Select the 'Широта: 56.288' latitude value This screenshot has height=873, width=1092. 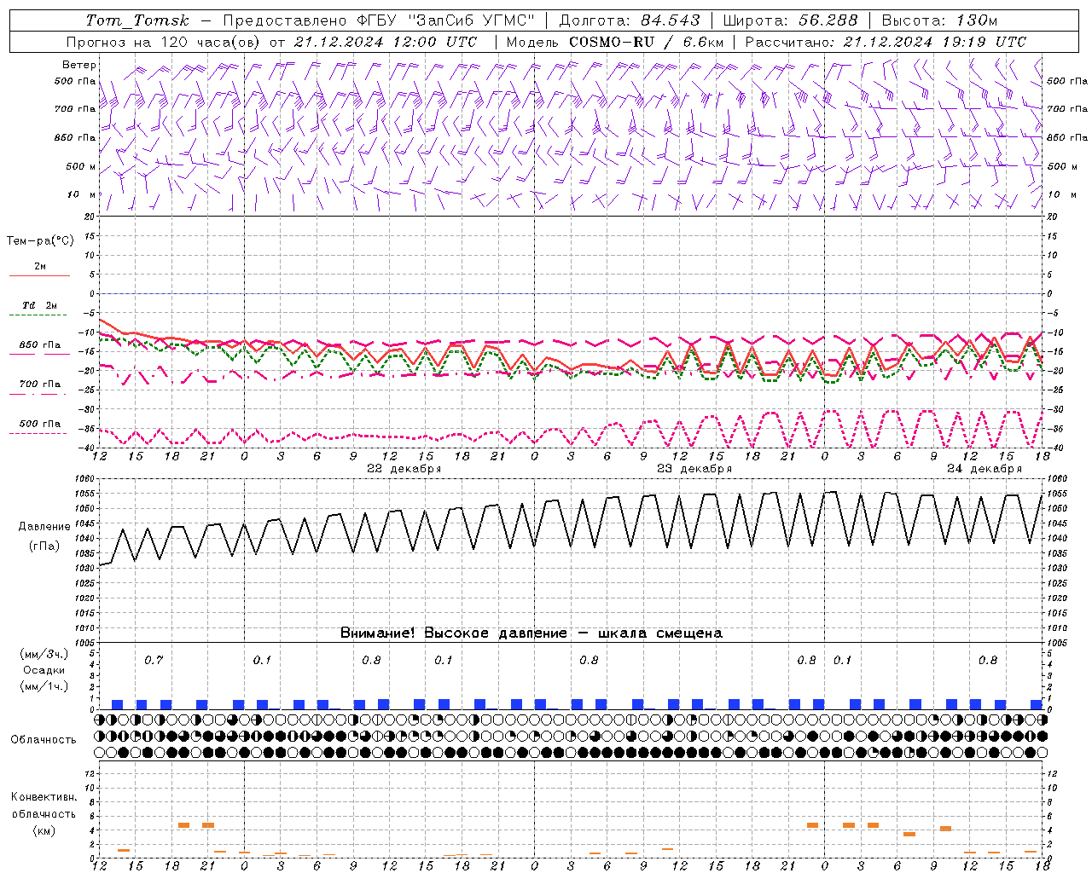[x=791, y=20]
